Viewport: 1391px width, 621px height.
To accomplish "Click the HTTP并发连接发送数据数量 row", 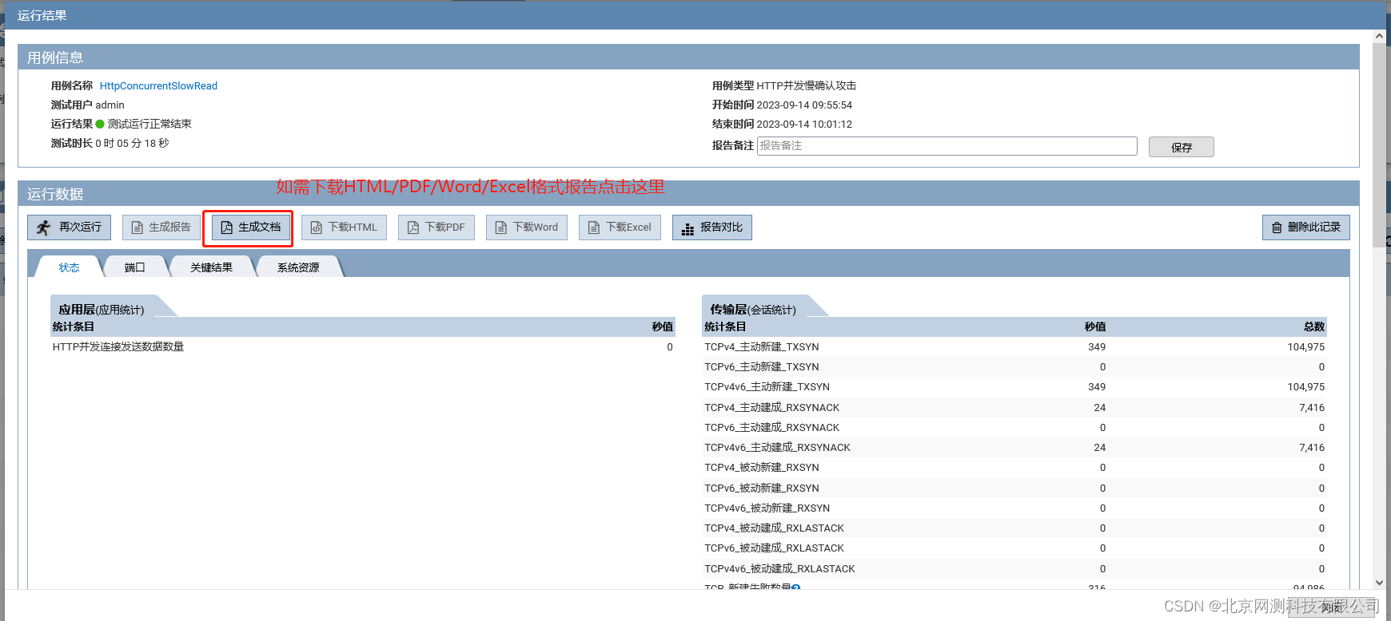I will (x=363, y=347).
